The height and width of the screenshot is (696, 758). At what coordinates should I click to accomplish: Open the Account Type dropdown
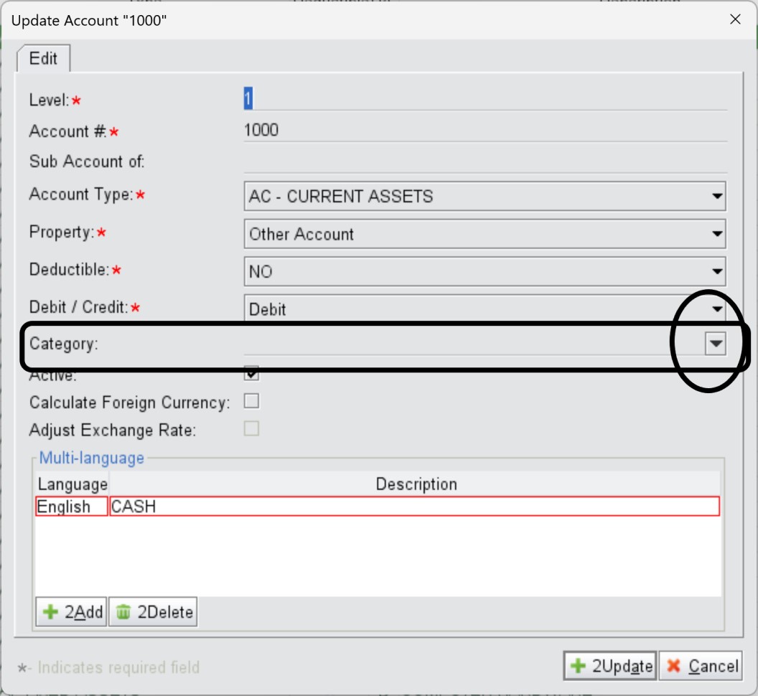pos(716,197)
